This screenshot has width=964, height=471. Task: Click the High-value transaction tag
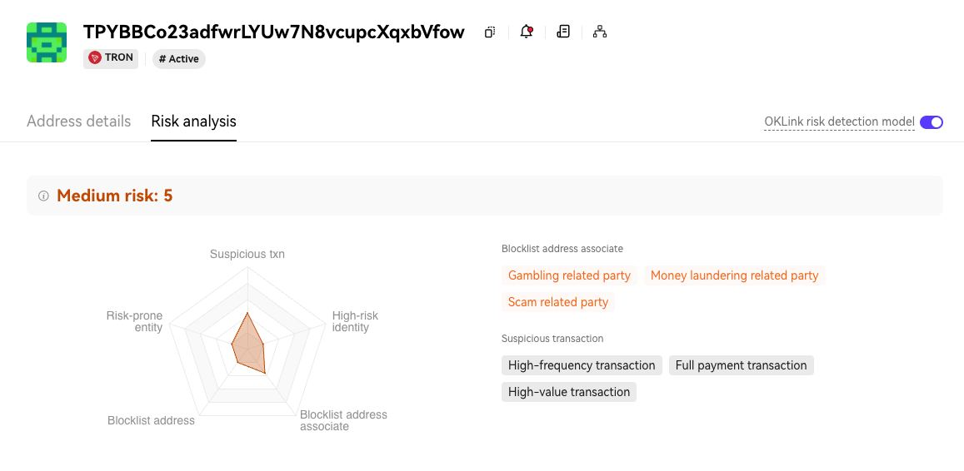click(x=569, y=392)
